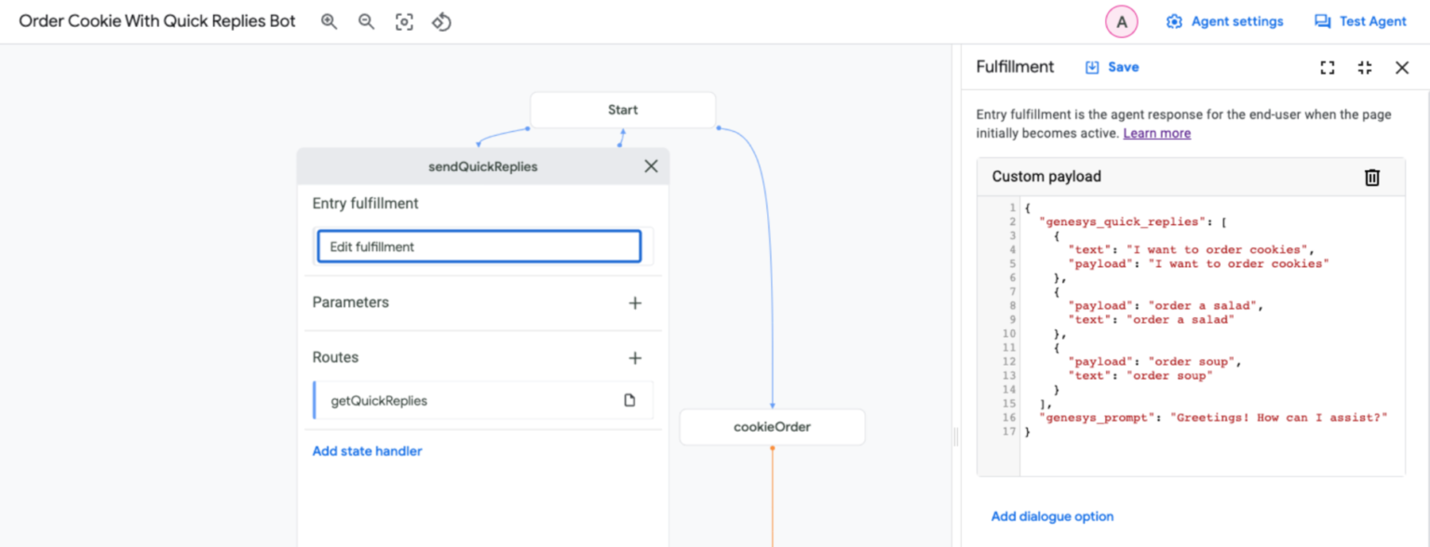The image size is (1430, 547).
Task: Center the flow diagram view
Action: coord(404,20)
